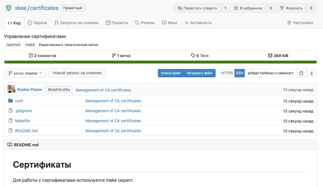The height and width of the screenshot is (187, 323).
Task: Switch to the Задачи tab
Action: (x=37, y=23)
